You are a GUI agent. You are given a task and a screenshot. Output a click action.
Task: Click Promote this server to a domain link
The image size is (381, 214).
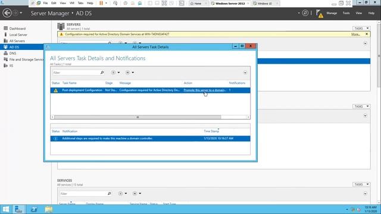pyautogui.click(x=205, y=90)
